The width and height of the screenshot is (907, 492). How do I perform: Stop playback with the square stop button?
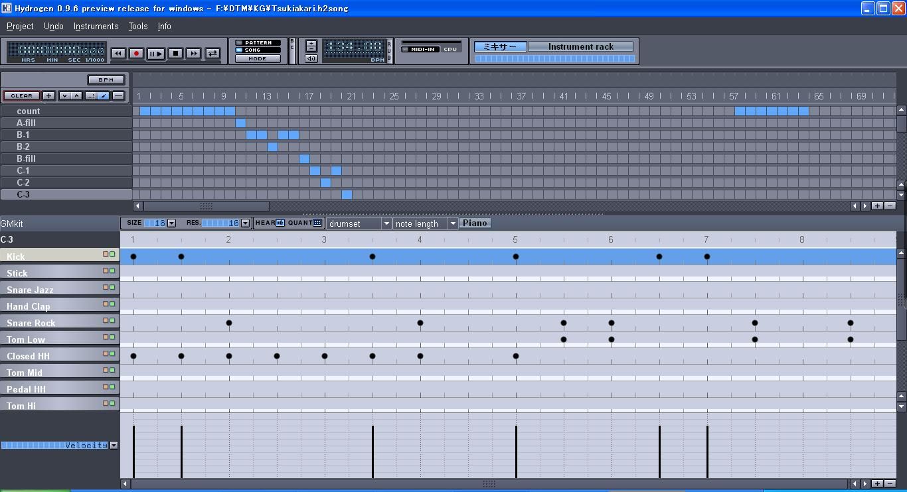(x=175, y=53)
